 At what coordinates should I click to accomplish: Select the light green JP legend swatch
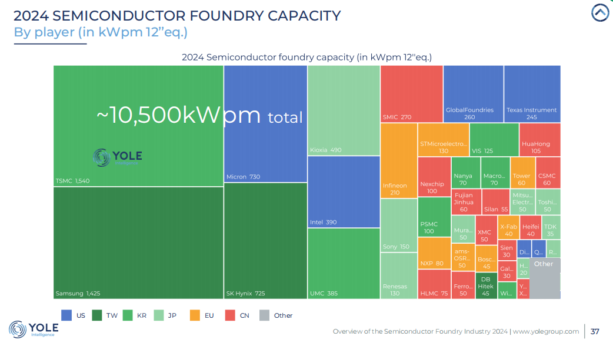tap(159, 315)
